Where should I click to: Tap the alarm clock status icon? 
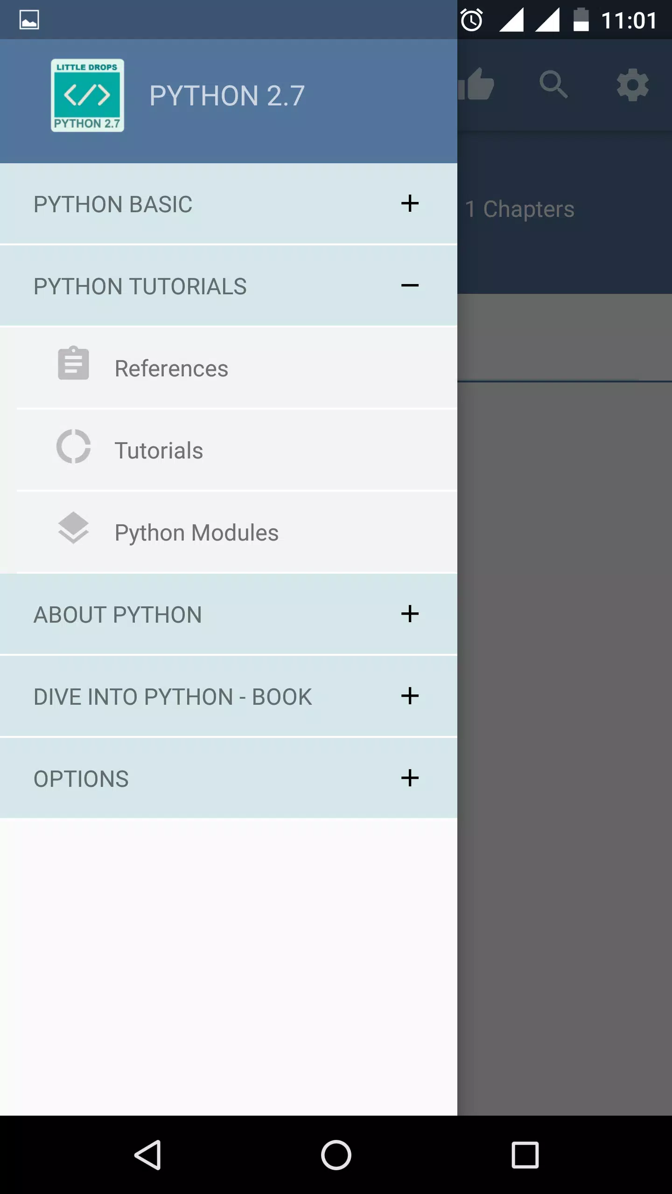[x=471, y=20]
